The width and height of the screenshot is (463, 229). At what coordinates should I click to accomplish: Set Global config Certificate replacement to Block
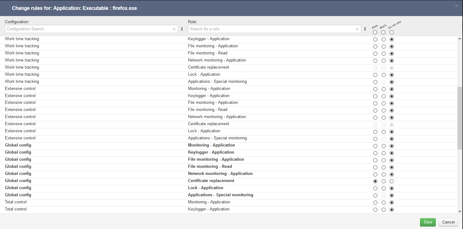click(x=384, y=181)
